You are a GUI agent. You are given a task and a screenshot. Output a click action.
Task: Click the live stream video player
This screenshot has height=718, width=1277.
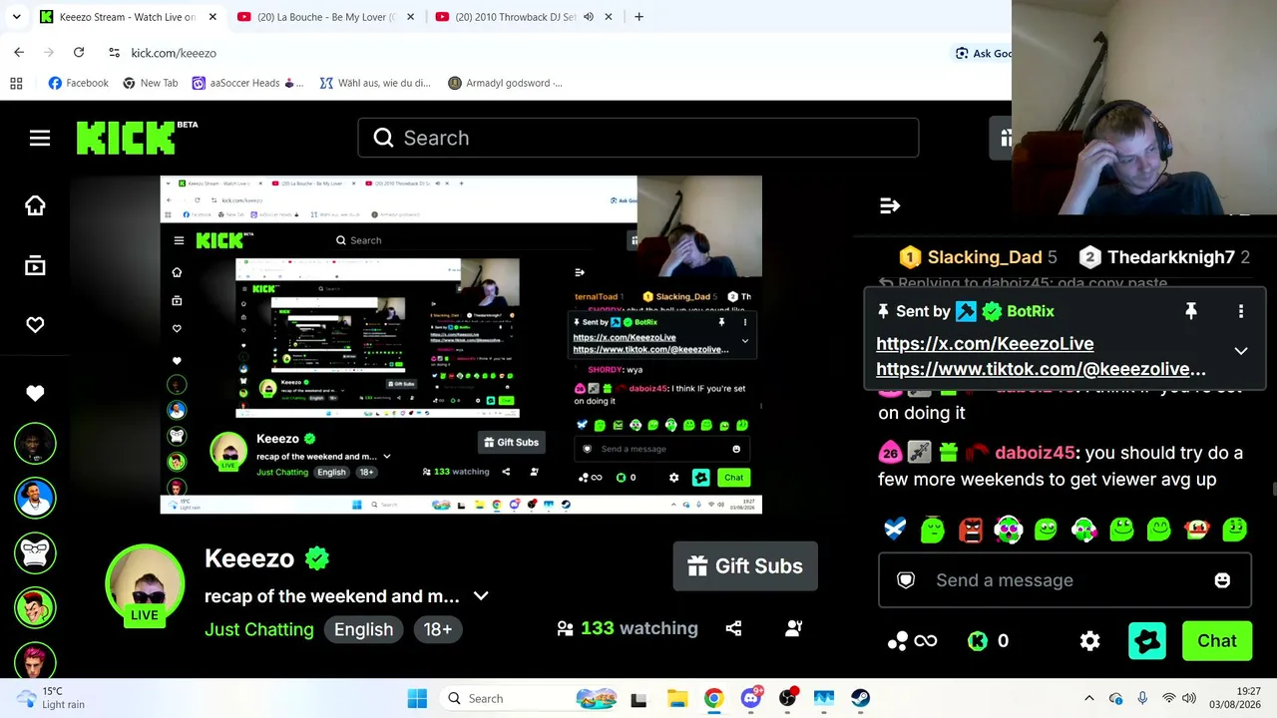(461, 345)
